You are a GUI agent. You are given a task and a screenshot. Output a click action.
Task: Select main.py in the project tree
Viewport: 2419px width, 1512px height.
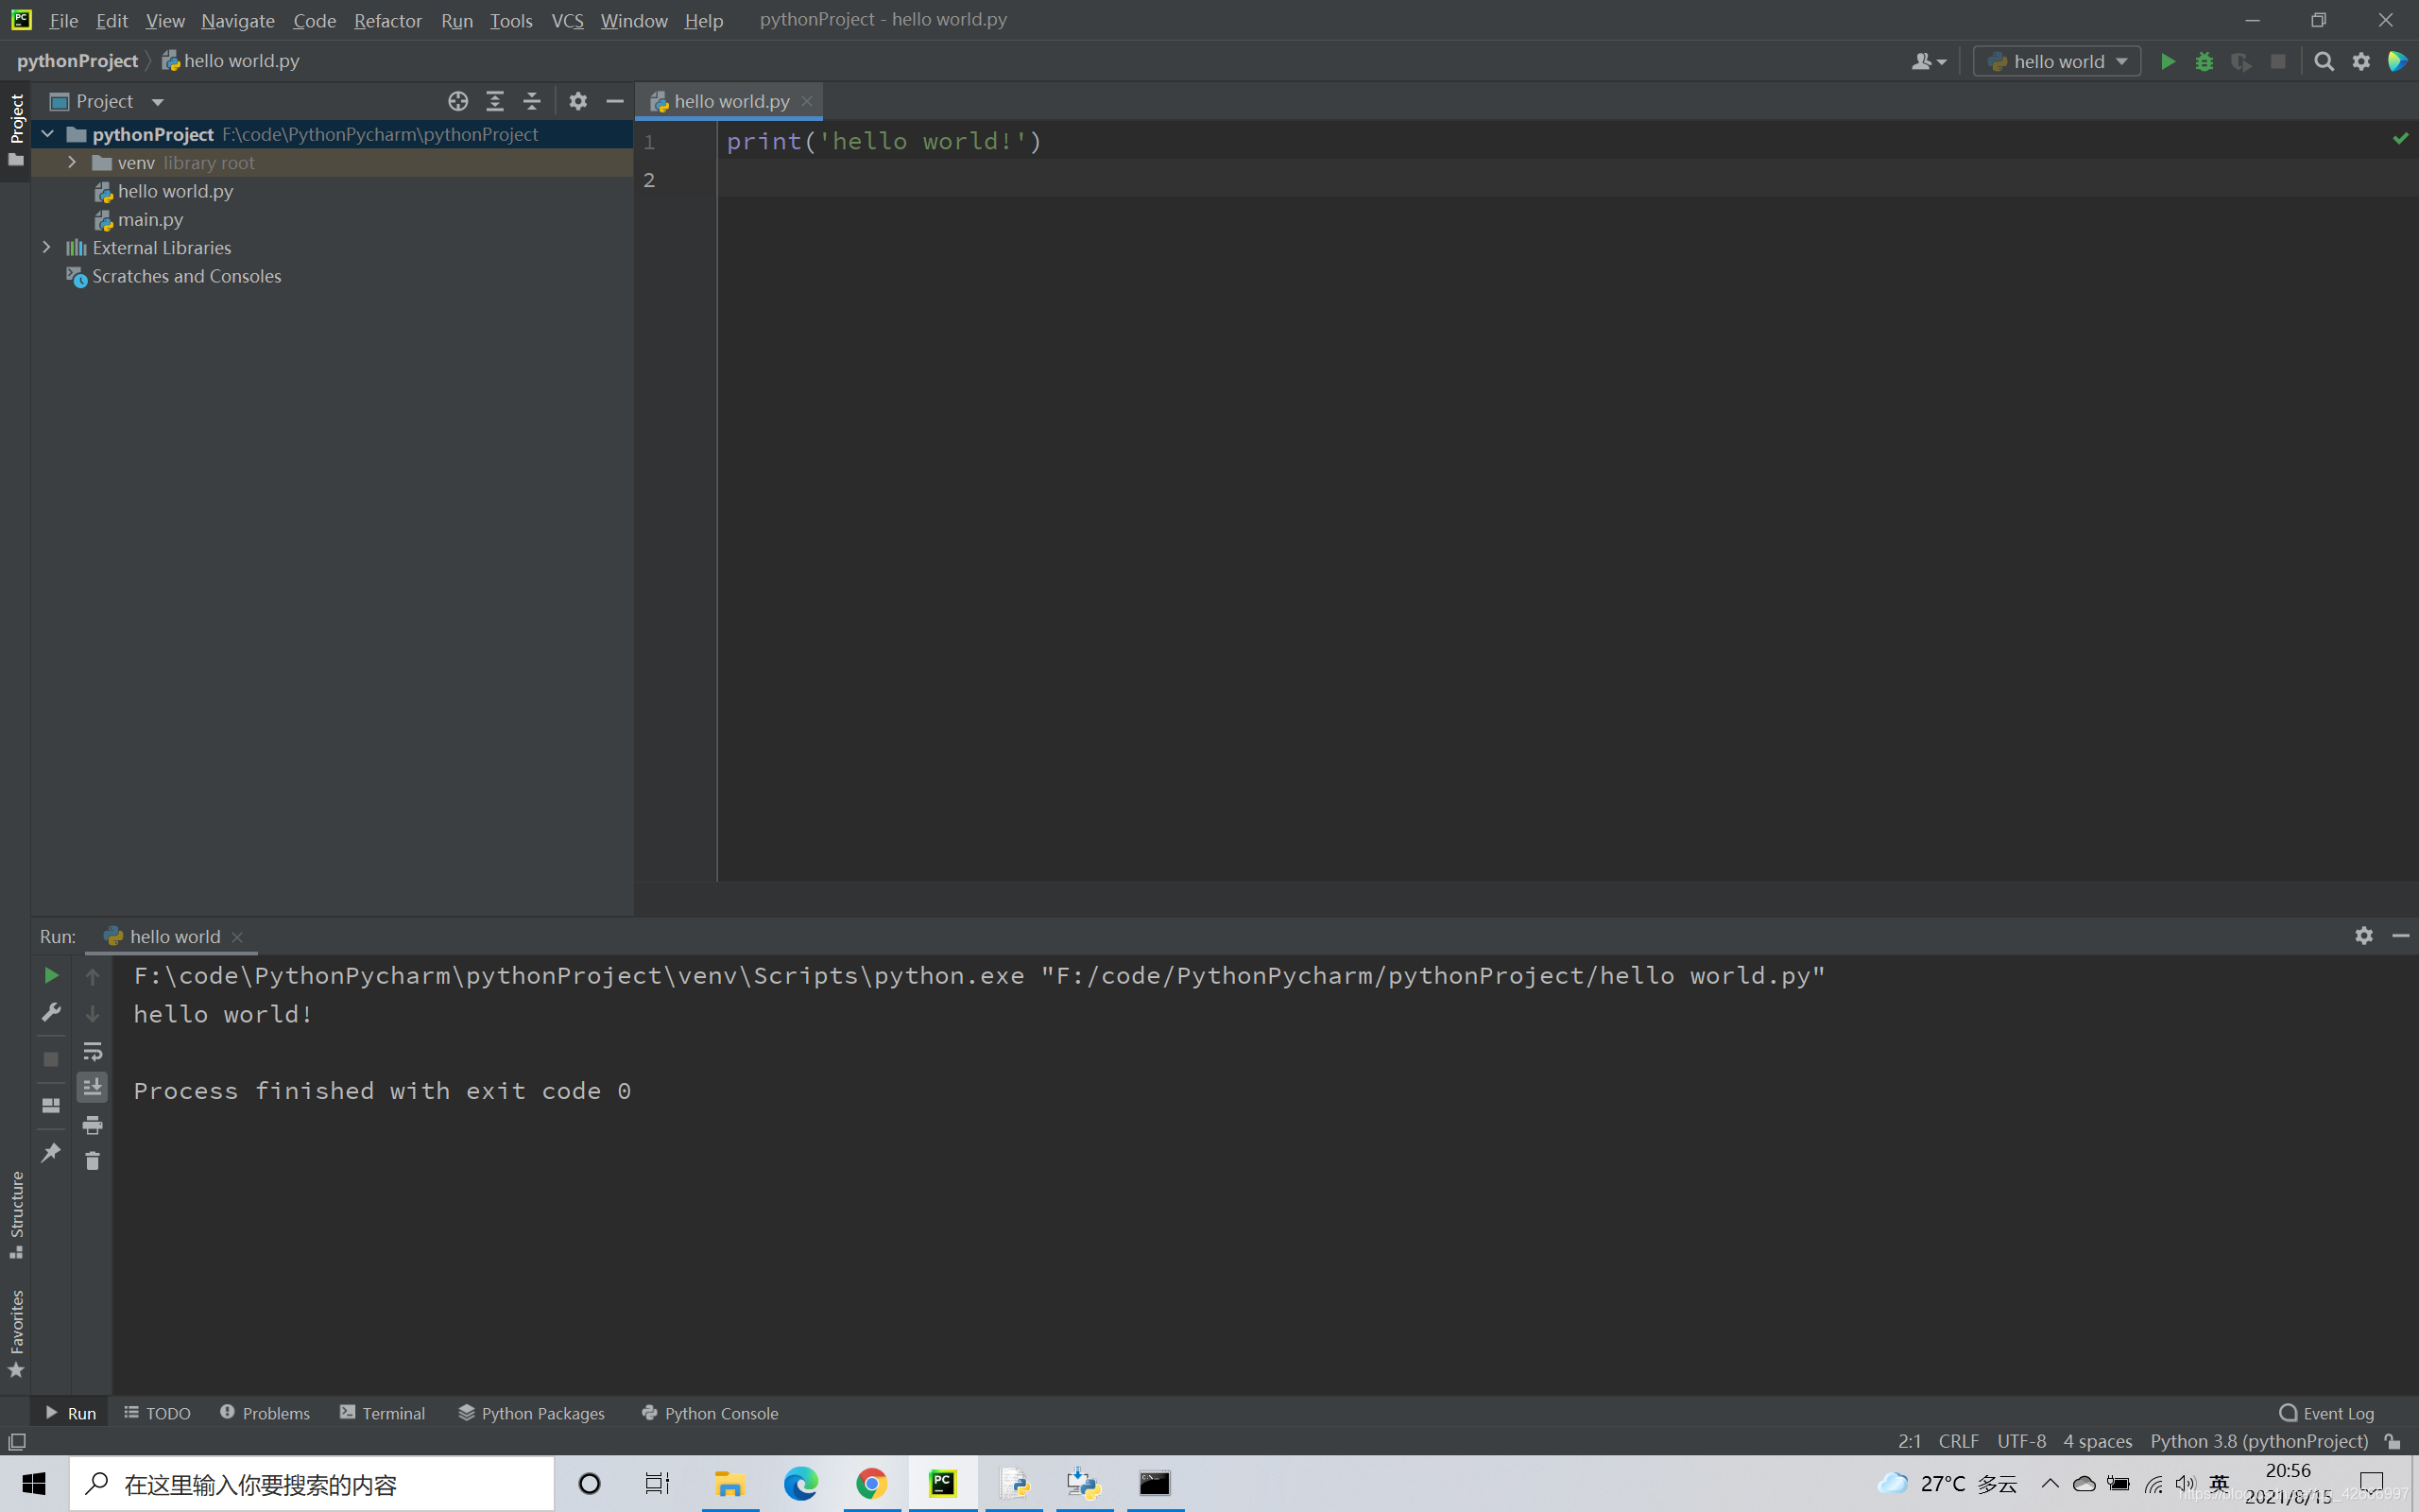(x=150, y=219)
